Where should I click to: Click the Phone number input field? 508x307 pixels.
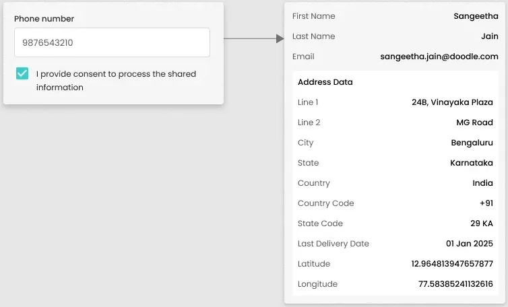[112, 42]
